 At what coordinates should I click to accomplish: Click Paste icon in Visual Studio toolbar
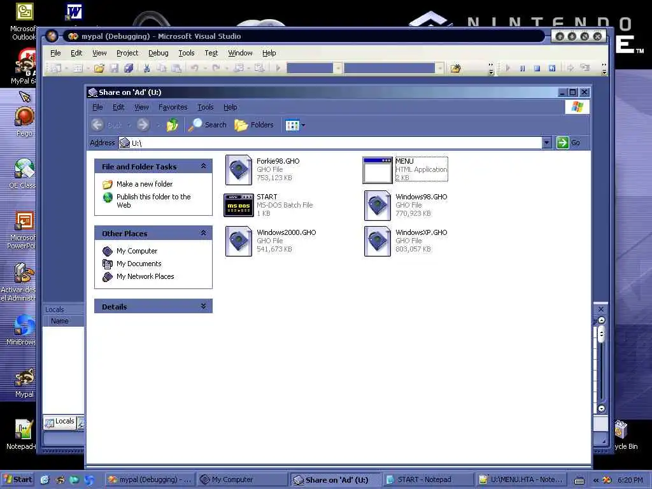tap(176, 67)
